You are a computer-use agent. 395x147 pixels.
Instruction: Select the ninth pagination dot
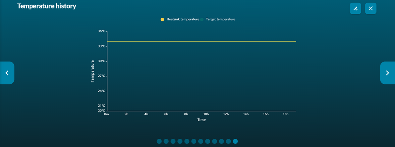tap(214, 141)
